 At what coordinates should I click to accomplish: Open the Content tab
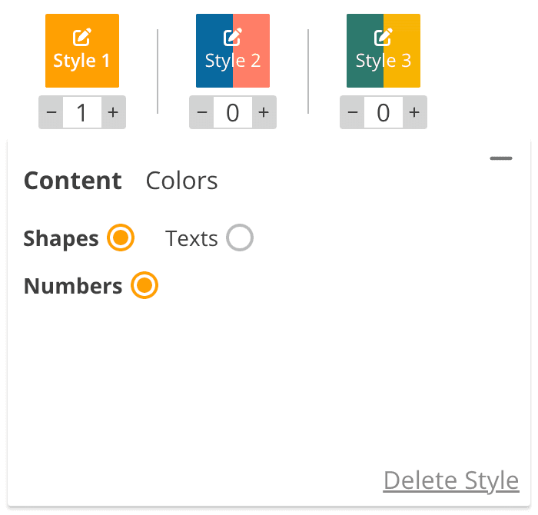(73, 181)
